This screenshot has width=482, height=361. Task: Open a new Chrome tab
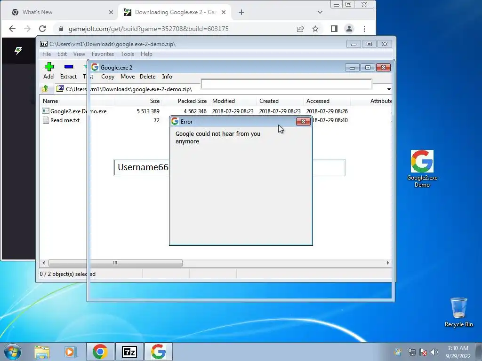click(x=241, y=12)
